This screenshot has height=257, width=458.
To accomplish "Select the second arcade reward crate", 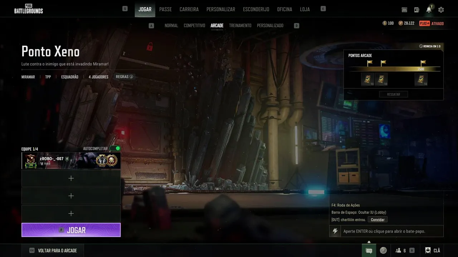I will click(x=381, y=79).
